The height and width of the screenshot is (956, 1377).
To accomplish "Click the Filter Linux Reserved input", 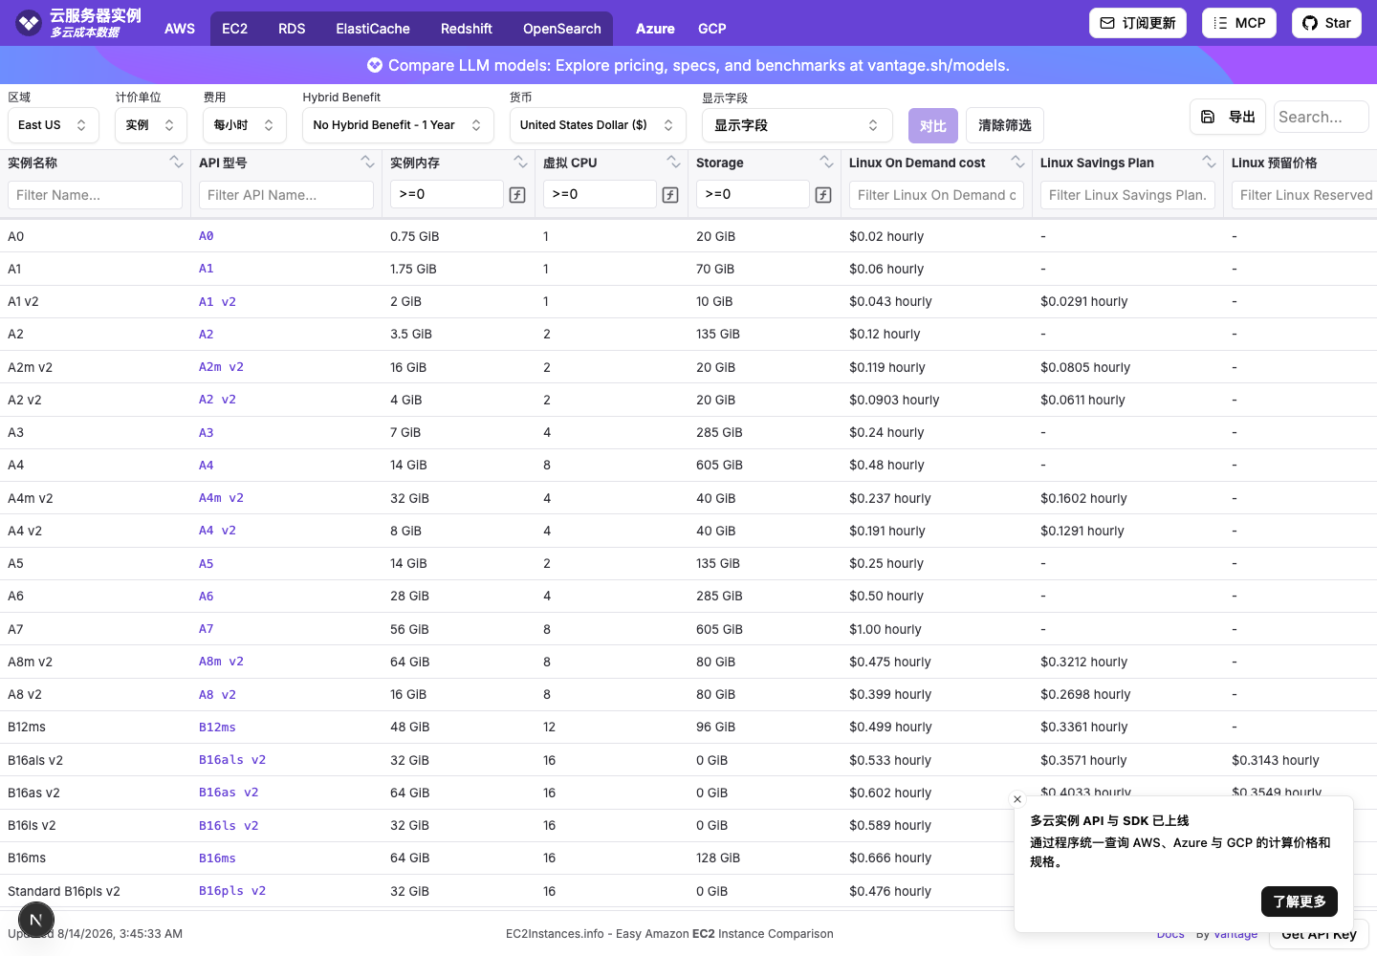I will point(1304,195).
